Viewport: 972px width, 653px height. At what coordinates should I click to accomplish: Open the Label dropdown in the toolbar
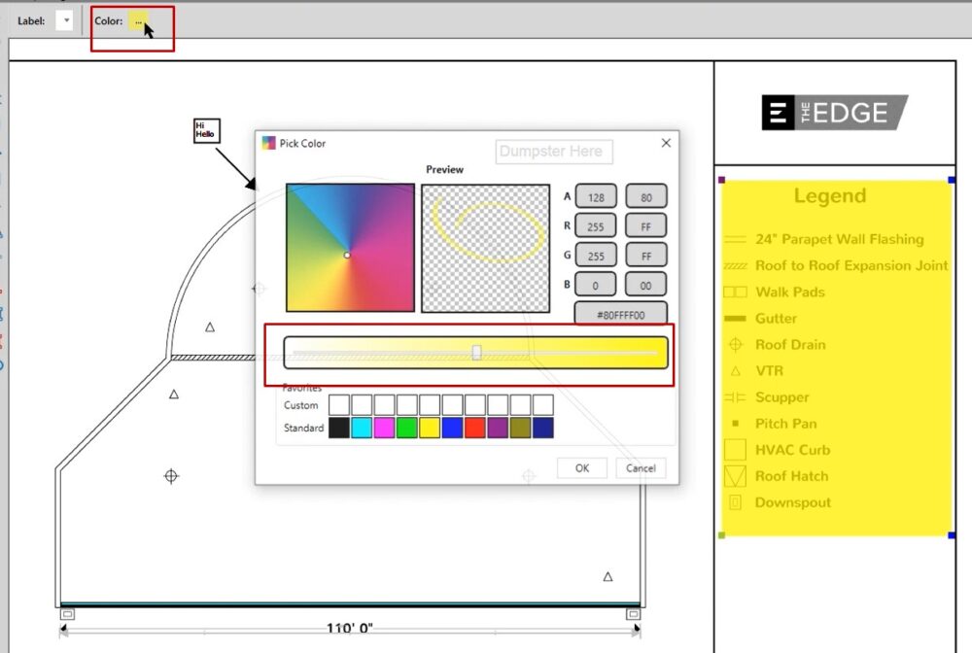click(x=65, y=20)
